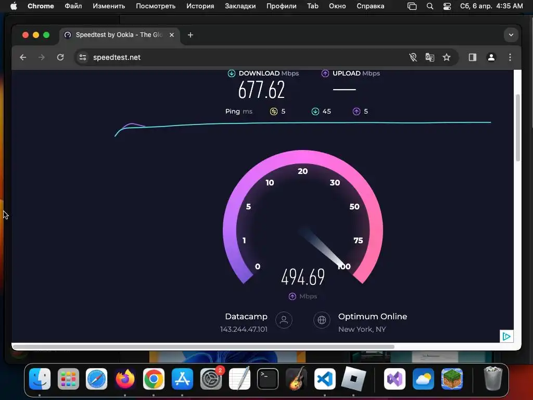This screenshot has height=400, width=533.
Task: Expand the tab search dropdown
Action: pos(511,35)
